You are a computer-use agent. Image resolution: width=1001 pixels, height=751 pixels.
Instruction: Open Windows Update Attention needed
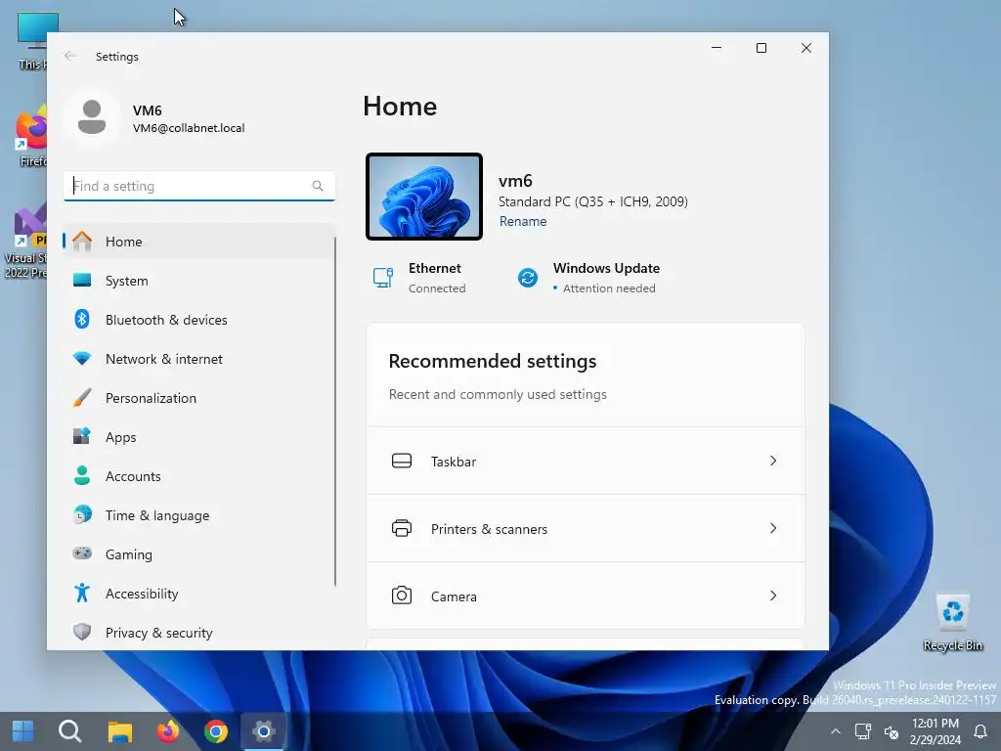(588, 278)
